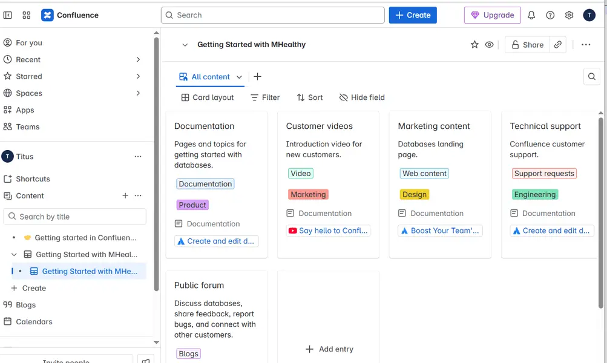This screenshot has width=607, height=363.
Task: Click the blue Create button
Action: point(413,15)
